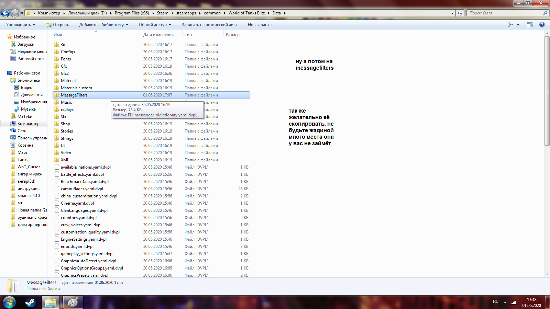
Task: Refresh the folder view in address bar
Action: 460,13
